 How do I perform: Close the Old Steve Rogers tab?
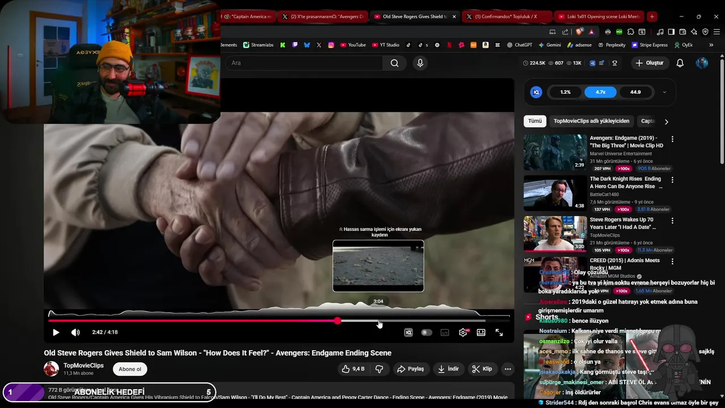(454, 16)
